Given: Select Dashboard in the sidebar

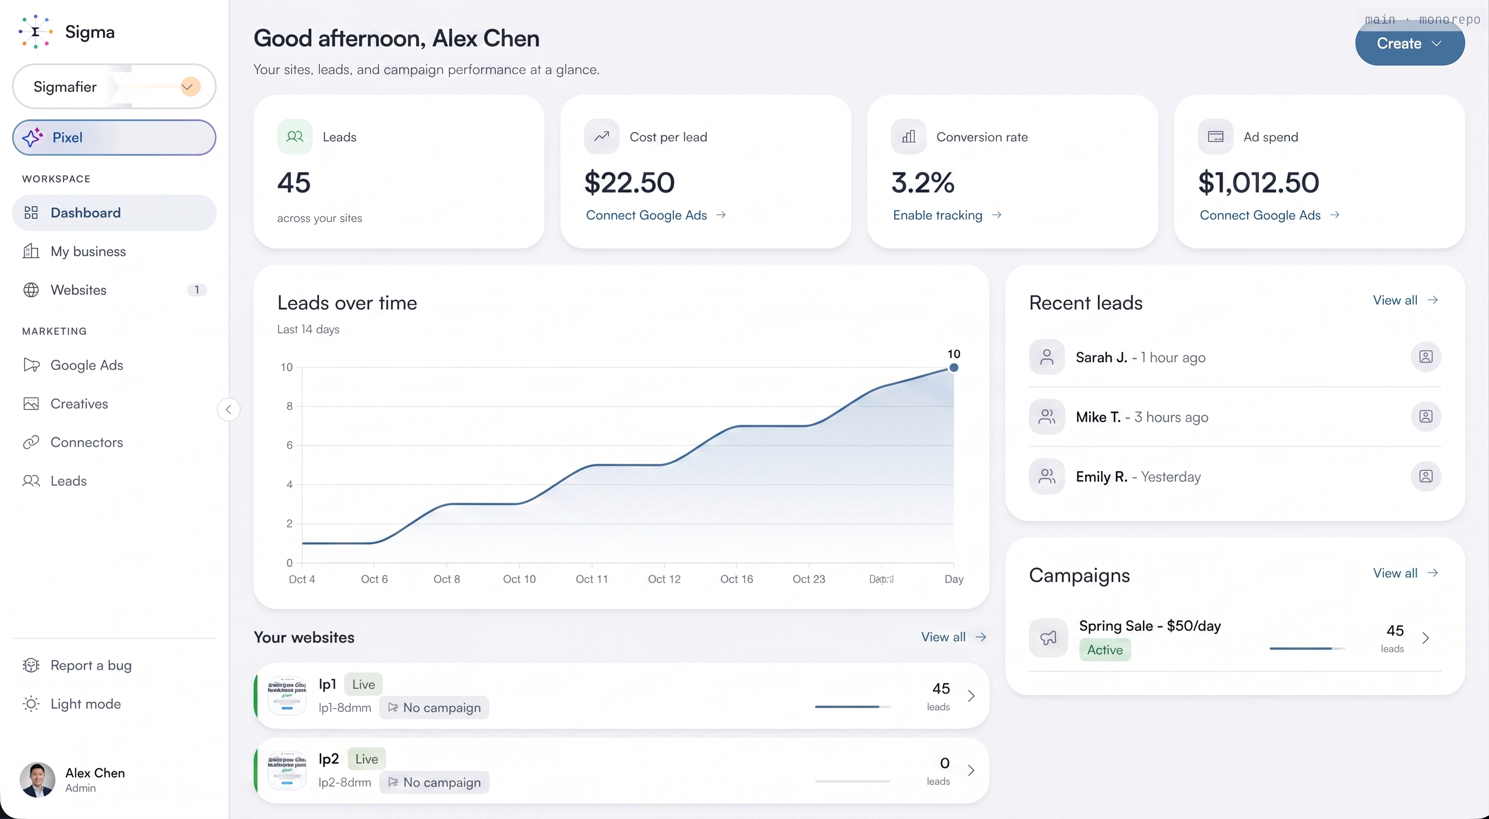Looking at the screenshot, I should (x=114, y=213).
